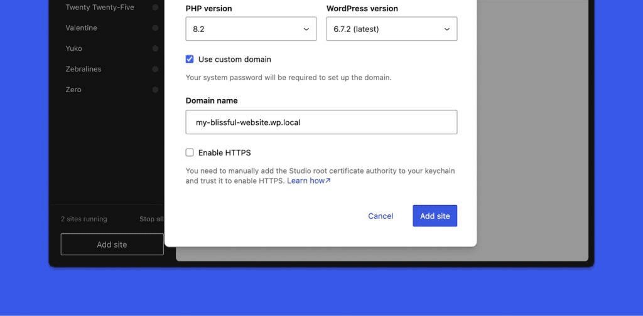Toggle status dot for Valentine site

[x=156, y=28]
